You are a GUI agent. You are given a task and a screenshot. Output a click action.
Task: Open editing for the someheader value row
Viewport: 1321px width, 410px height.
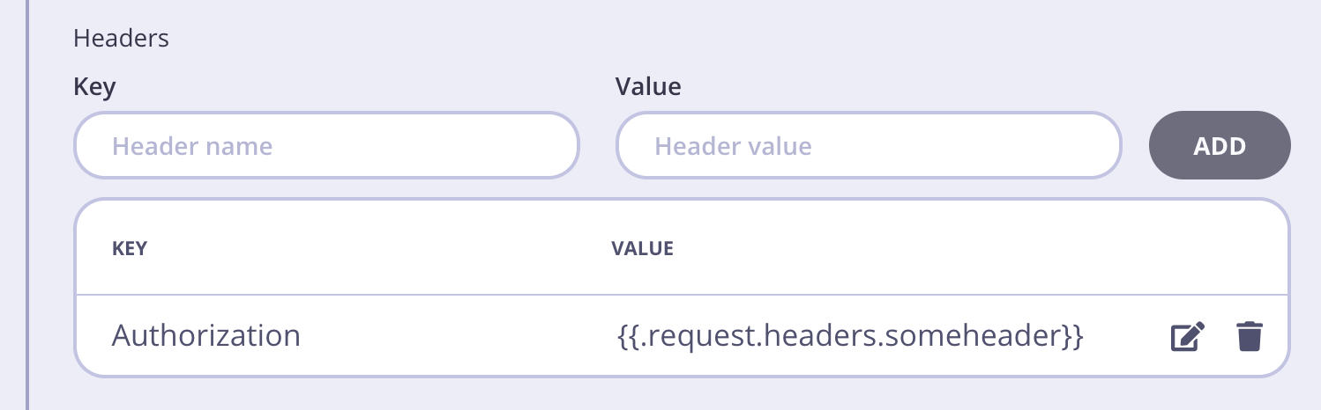click(1187, 337)
